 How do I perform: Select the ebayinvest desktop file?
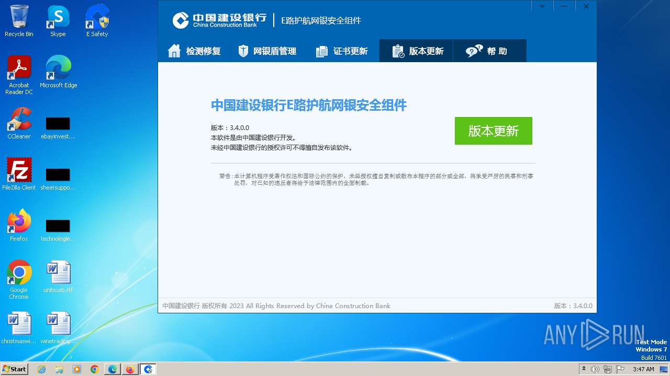click(58, 128)
